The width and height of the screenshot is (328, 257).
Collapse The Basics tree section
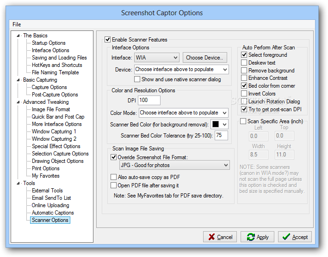(18, 36)
